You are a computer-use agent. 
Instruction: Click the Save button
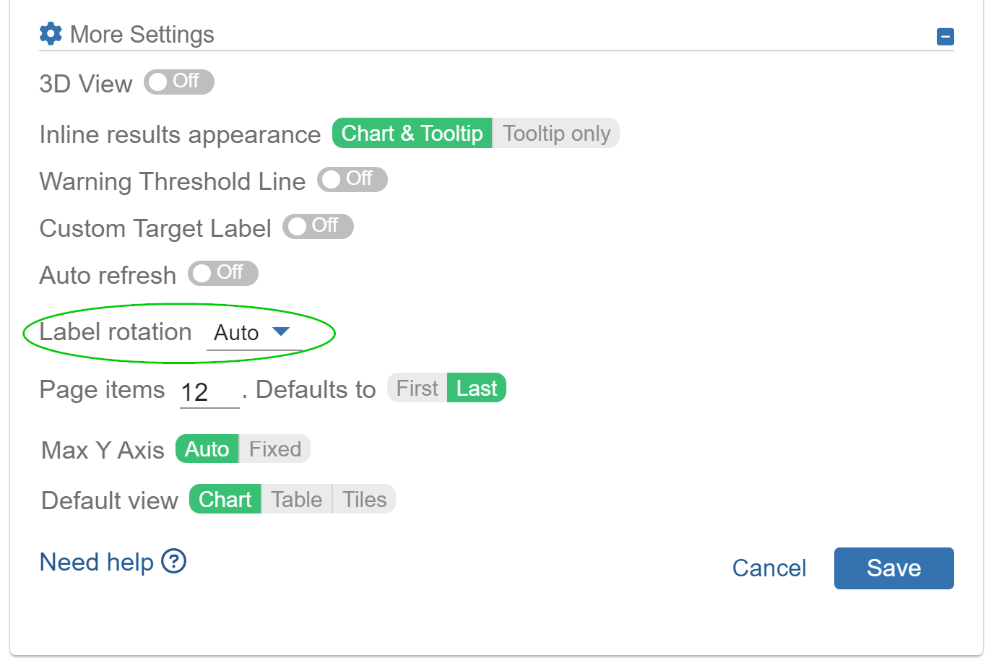pos(893,568)
